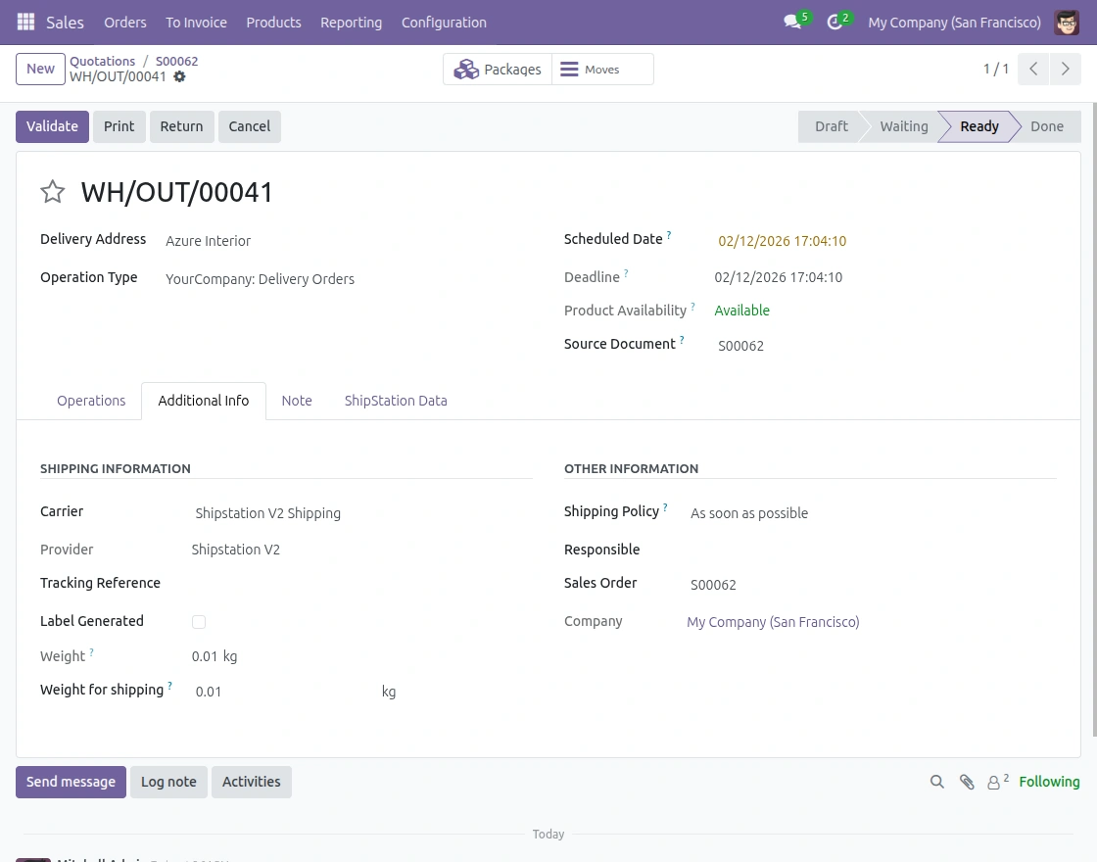The width and height of the screenshot is (1097, 862).
Task: Click the Quotations breadcrumb link
Action: point(102,61)
